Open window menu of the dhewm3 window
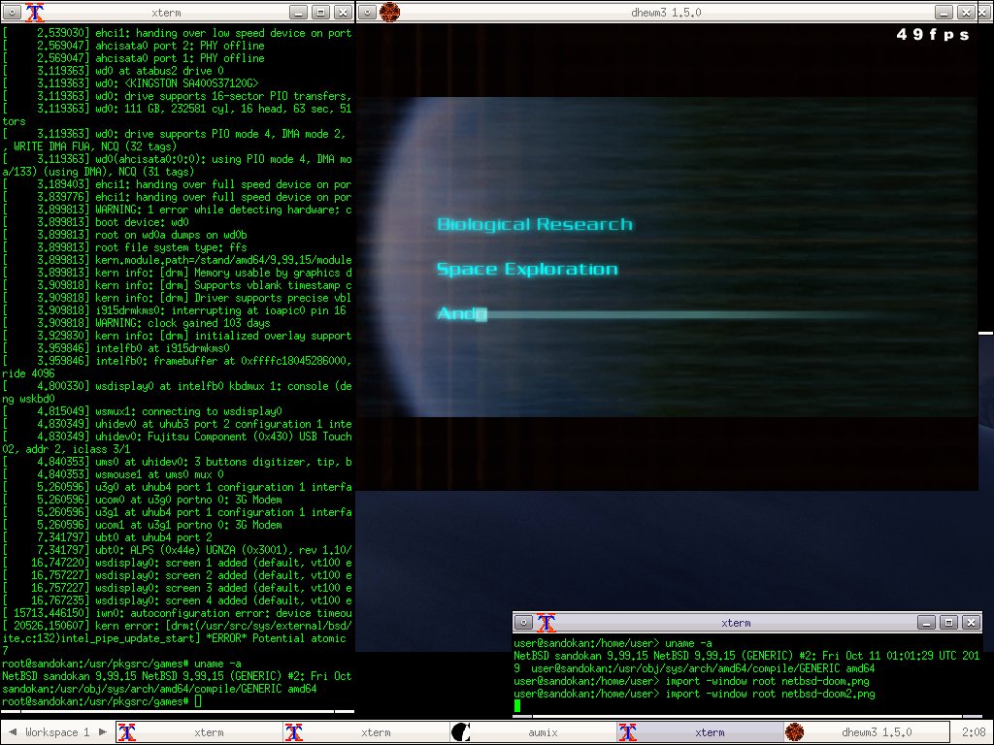 tap(368, 12)
